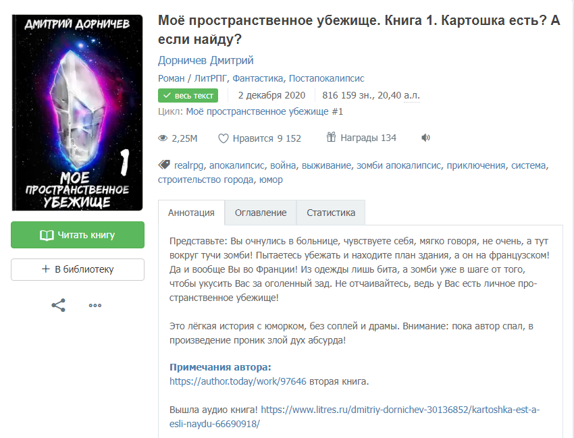Image resolution: width=574 pixels, height=438 pixels.
Task: Switch to the Оглавление tab
Action: point(261,213)
